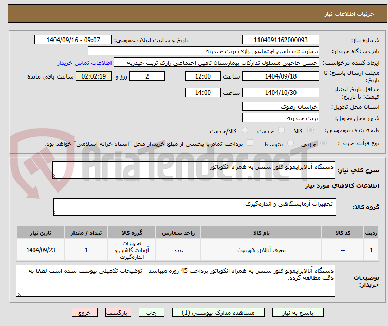Click the شرح کلی نیاز description textarea

point(194,170)
